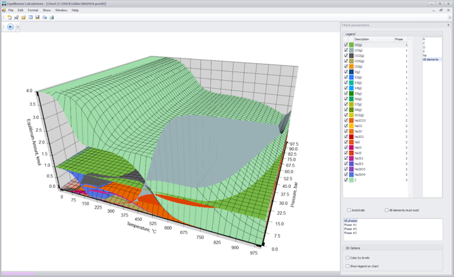Click the Save disk toolbar icon
Screen dimensions: 454x277
click(38, 17)
